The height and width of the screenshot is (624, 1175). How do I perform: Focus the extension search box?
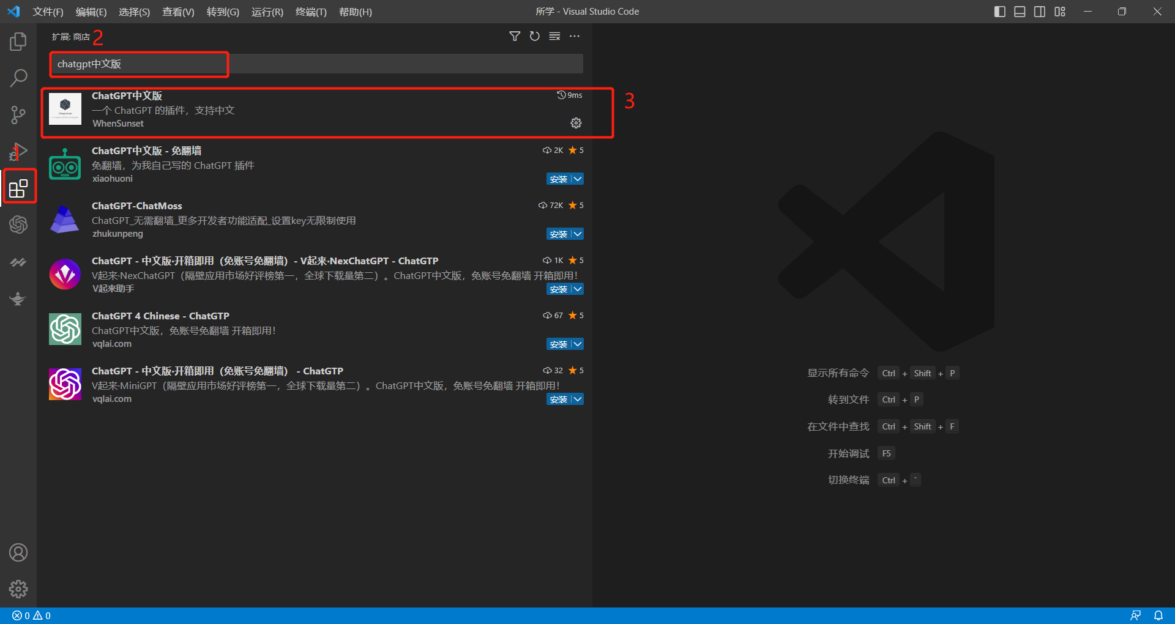(x=316, y=64)
